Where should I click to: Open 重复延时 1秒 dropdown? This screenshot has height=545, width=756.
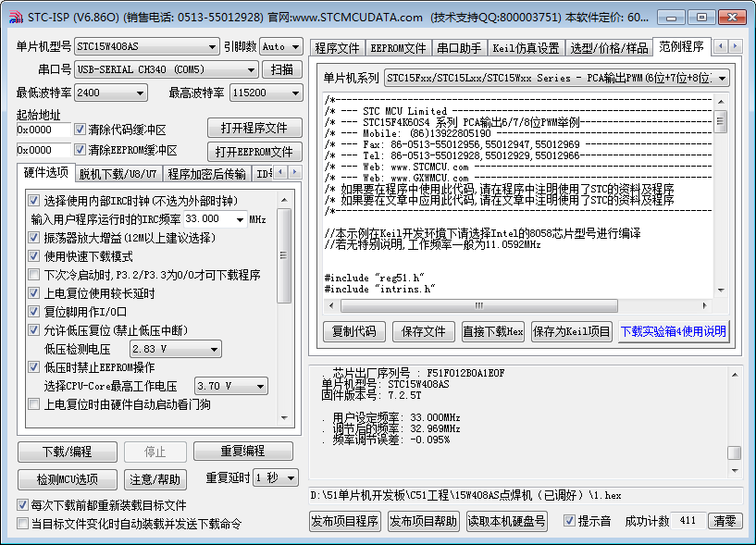point(276,477)
